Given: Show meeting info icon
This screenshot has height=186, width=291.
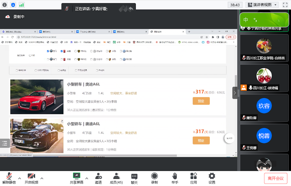Looking at the screenshot, I should tap(5, 5).
